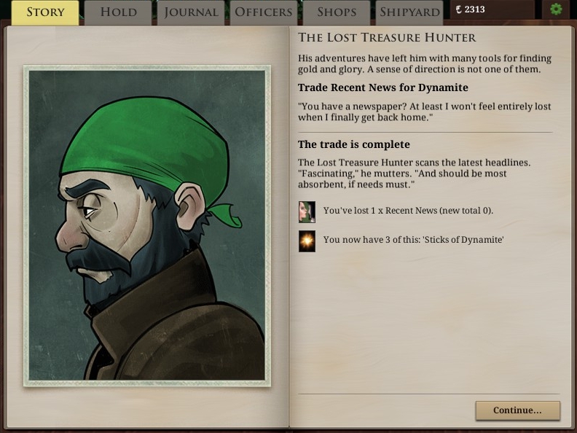Image resolution: width=577 pixels, height=433 pixels.
Task: Click the 'You've lost 1 x Recent News' line
Action: 408,211
